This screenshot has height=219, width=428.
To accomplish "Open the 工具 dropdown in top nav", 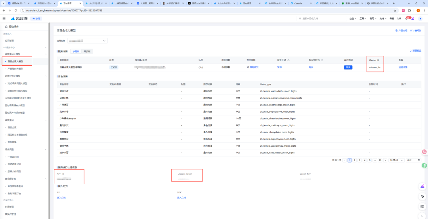I will (363, 19).
